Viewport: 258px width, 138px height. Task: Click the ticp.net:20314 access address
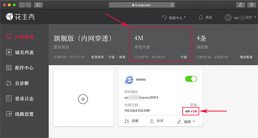coord(141,97)
